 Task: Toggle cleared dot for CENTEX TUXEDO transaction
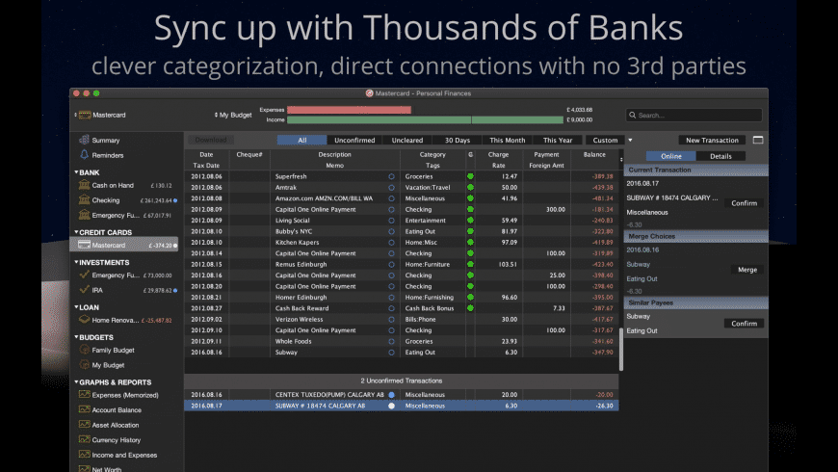(x=391, y=395)
